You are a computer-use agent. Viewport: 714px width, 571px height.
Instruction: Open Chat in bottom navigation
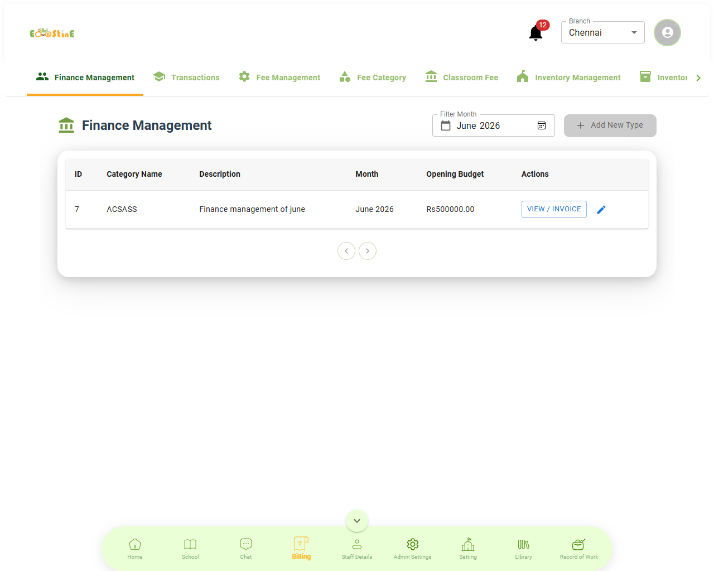tap(246, 549)
